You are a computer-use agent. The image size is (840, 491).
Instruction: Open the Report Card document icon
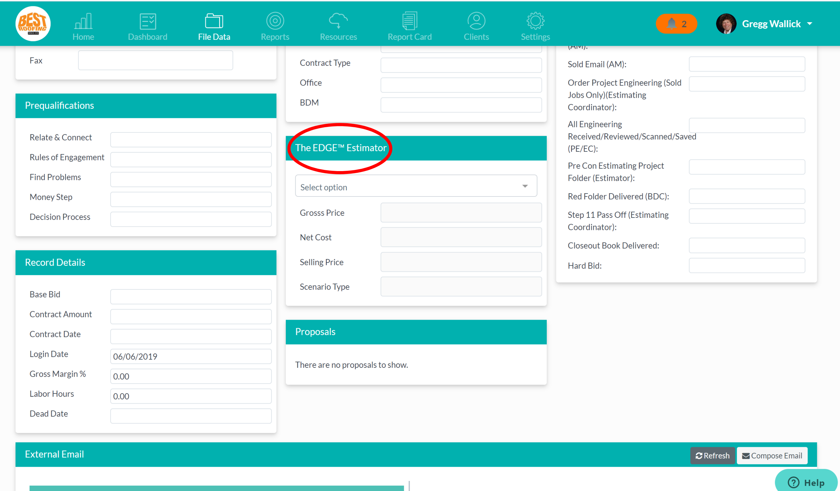point(410,21)
